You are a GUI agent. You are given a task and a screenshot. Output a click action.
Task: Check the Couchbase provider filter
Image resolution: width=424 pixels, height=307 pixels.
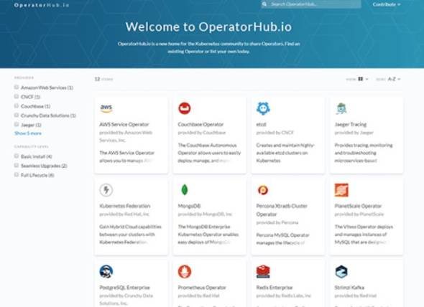tap(17, 106)
